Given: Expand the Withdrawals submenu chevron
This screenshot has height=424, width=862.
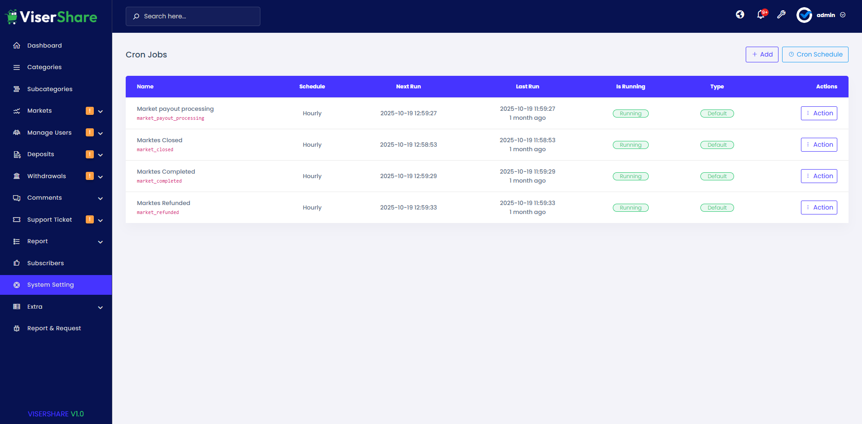Looking at the screenshot, I should (x=101, y=177).
